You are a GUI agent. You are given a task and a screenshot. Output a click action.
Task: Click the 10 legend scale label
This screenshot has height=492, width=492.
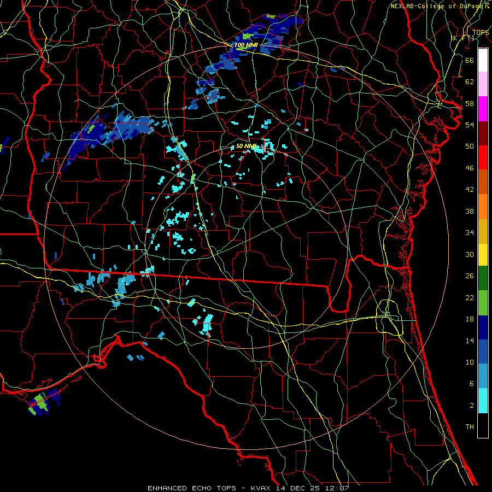pyautogui.click(x=470, y=362)
